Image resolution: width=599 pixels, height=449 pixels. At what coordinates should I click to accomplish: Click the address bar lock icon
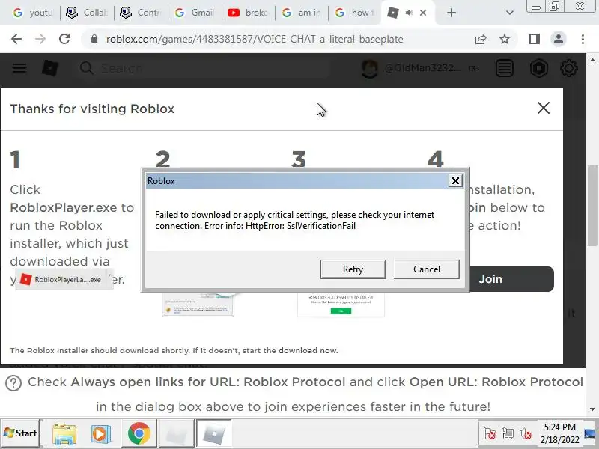[94, 39]
